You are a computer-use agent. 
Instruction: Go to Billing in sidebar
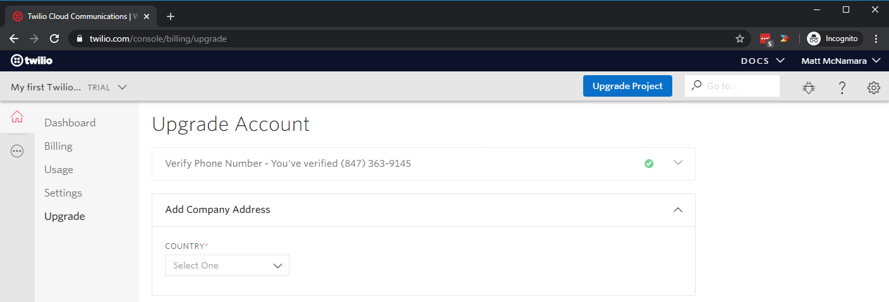pos(58,146)
